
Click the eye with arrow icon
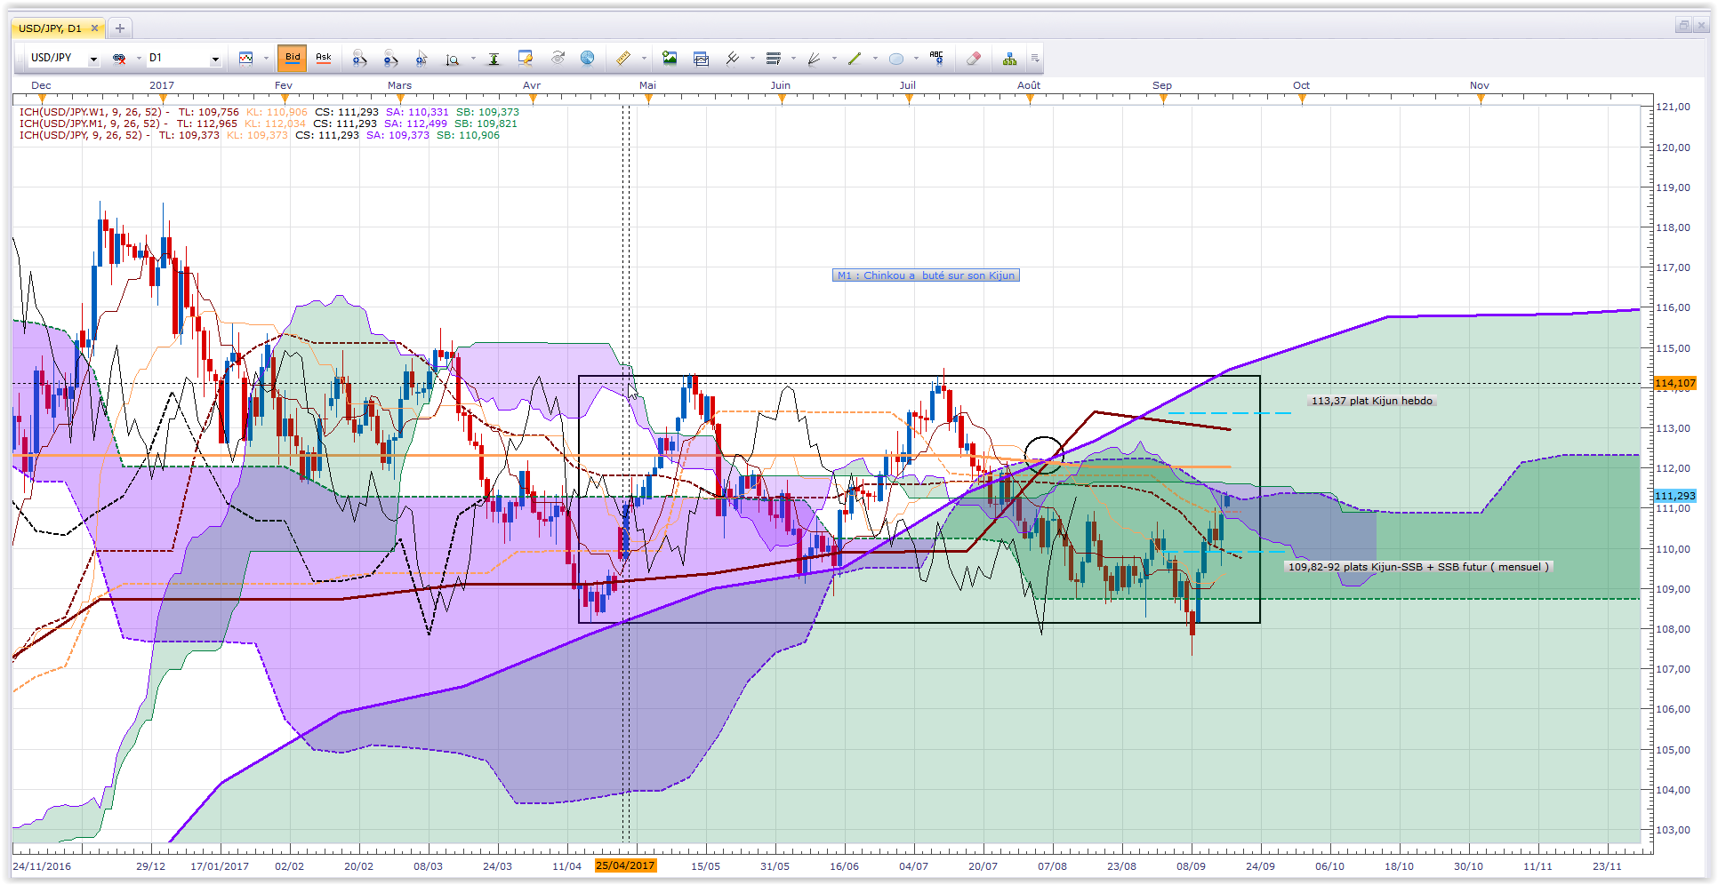[x=558, y=59]
